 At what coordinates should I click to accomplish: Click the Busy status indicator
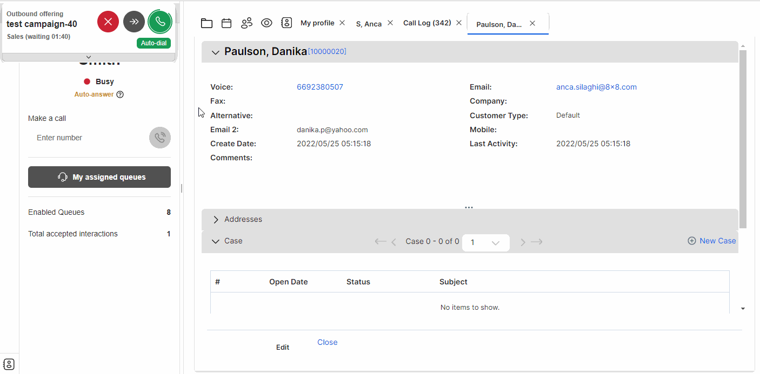click(99, 81)
